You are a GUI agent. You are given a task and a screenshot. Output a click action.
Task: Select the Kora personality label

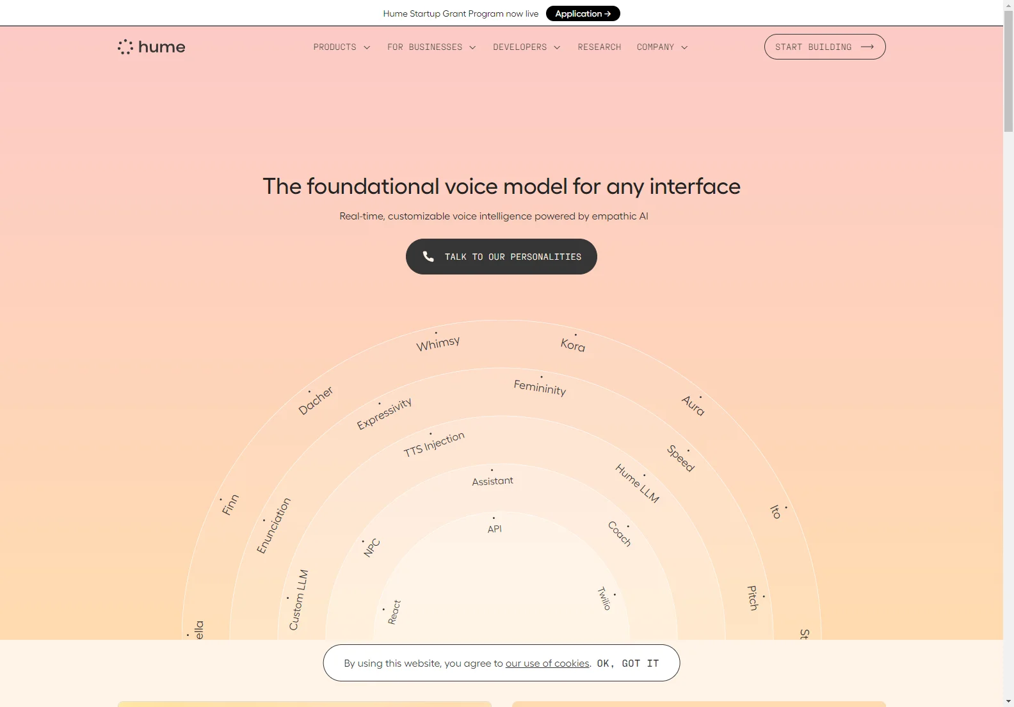573,345
